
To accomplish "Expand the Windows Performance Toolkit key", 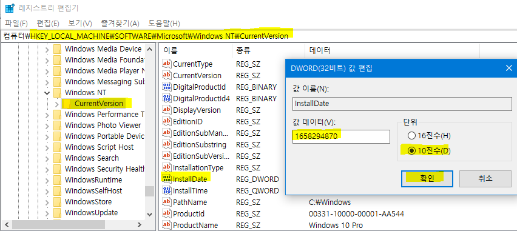I will pyautogui.click(x=47, y=115).
